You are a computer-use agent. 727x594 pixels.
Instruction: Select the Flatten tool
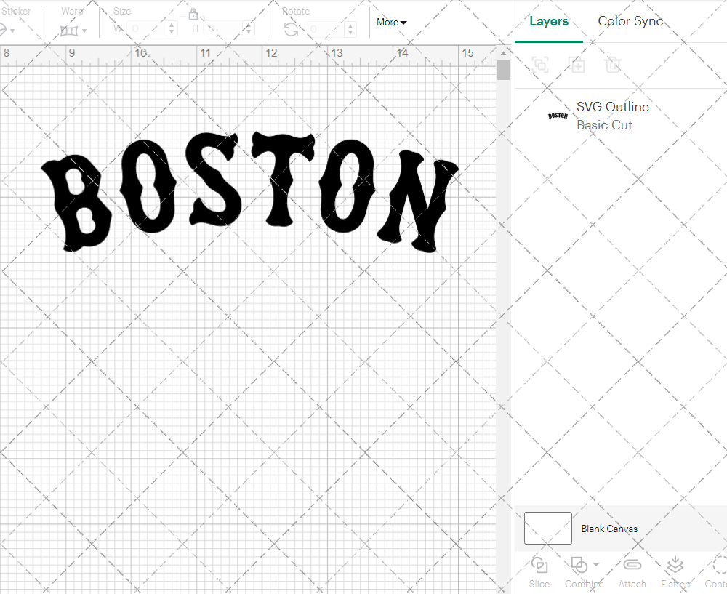(675, 566)
